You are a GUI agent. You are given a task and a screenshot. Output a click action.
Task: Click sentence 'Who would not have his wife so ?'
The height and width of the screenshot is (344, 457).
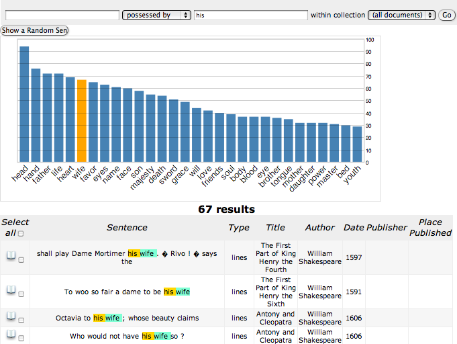[x=127, y=336]
